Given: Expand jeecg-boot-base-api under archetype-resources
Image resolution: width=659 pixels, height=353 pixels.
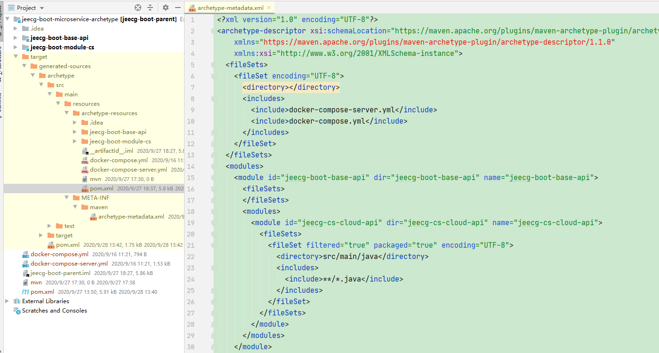Looking at the screenshot, I should tap(75, 132).
